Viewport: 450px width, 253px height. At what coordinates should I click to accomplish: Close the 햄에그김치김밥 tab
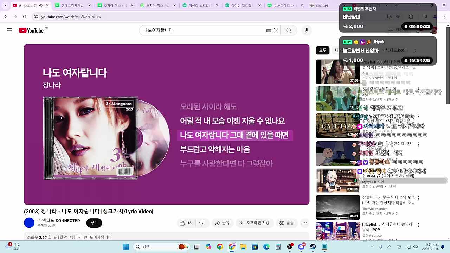click(90, 6)
